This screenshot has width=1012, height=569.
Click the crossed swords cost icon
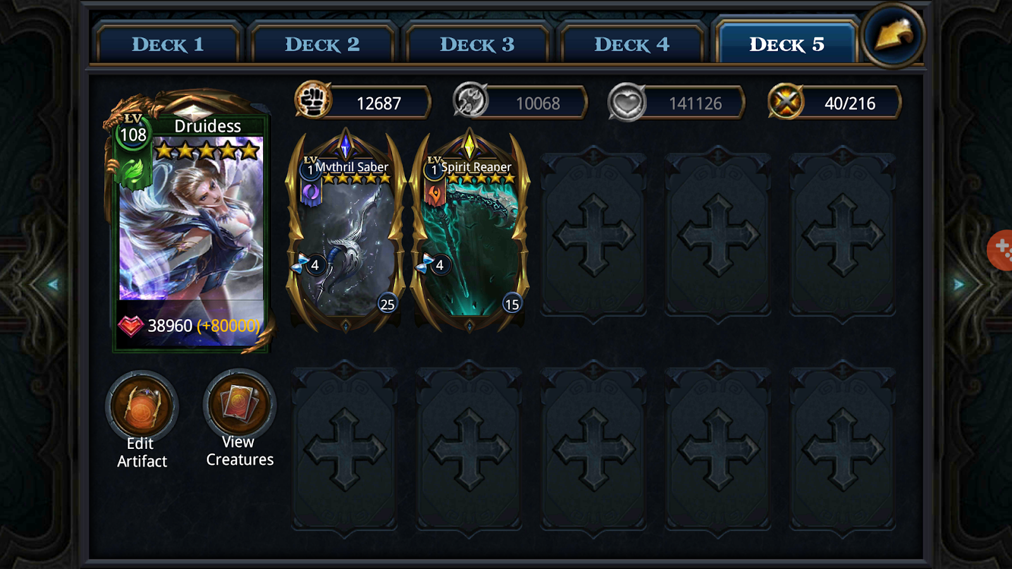(786, 101)
